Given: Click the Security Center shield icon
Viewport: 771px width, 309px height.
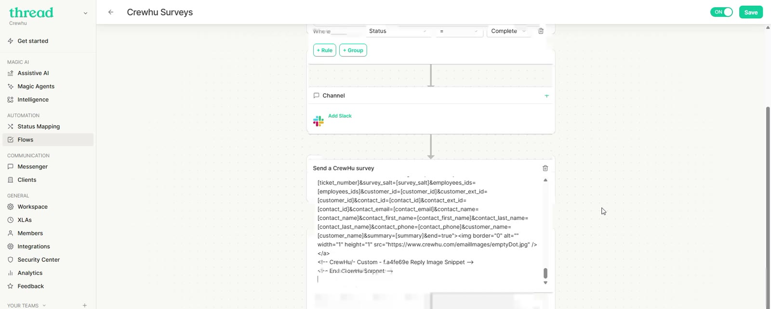Looking at the screenshot, I should pyautogui.click(x=11, y=260).
